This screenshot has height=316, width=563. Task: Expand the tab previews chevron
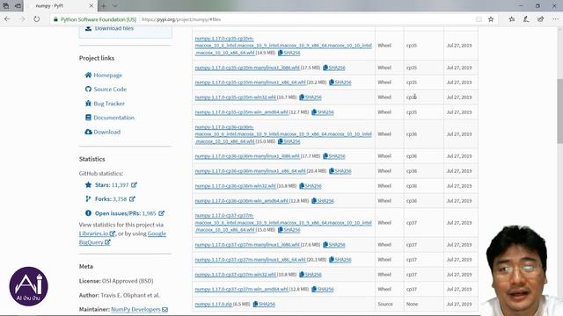[115, 6]
